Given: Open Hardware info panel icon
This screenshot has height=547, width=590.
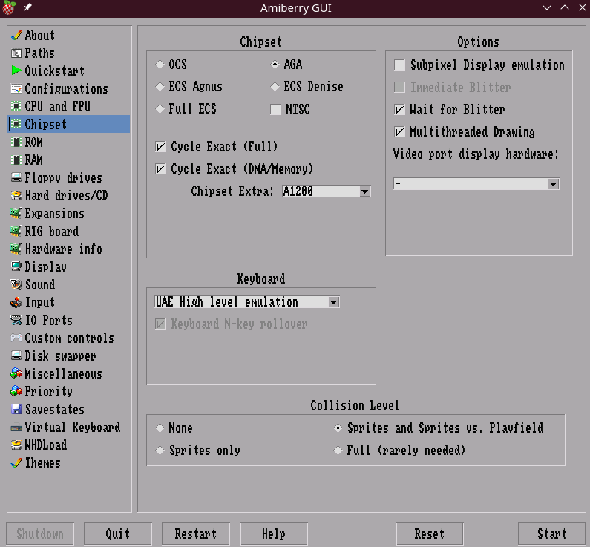Looking at the screenshot, I should (16, 249).
